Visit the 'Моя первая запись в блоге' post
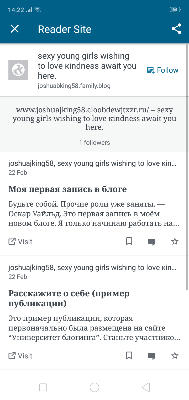This screenshot has width=189, height=400. point(20,242)
